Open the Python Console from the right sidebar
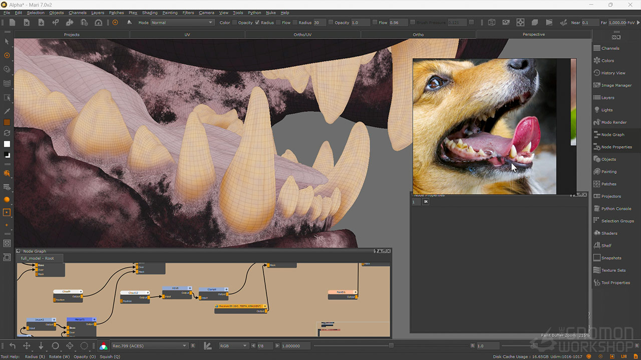Screen dimensions: 641x360 coord(614,208)
